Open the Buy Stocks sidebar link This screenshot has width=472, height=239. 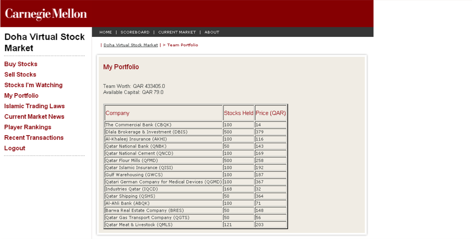[21, 64]
